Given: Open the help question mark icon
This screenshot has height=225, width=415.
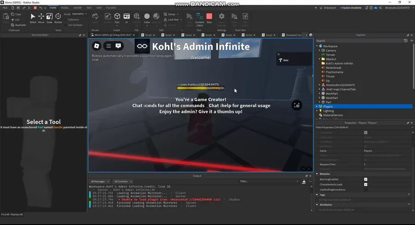Looking at the screenshot, I should point(371,8).
